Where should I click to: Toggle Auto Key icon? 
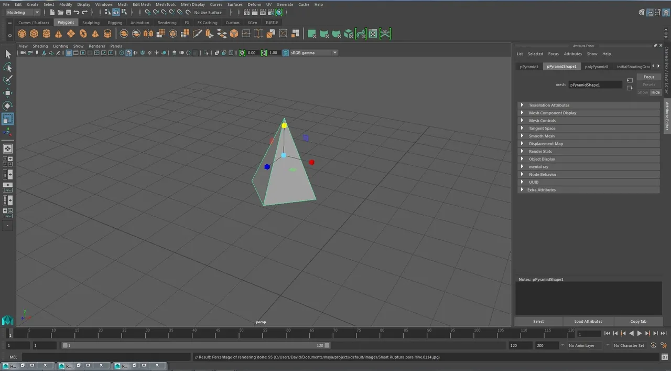[653, 345]
